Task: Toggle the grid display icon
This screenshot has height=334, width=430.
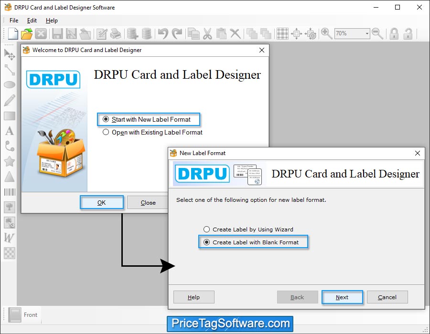Action: (x=282, y=34)
